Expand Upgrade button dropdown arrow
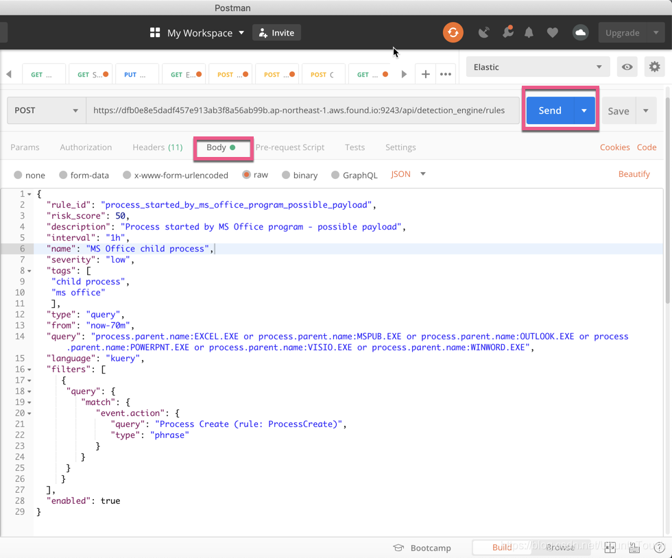Viewport: 672px width, 558px height. 656,33
